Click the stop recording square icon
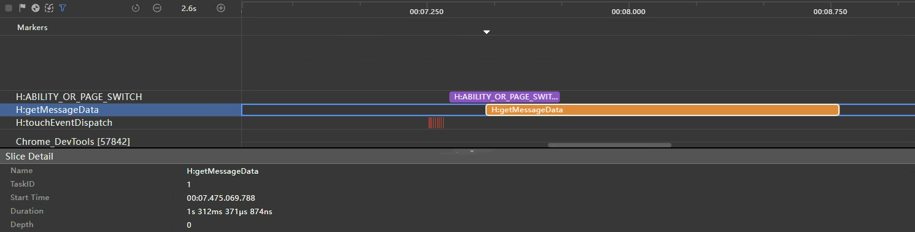The height and width of the screenshot is (232, 915). tap(8, 8)
